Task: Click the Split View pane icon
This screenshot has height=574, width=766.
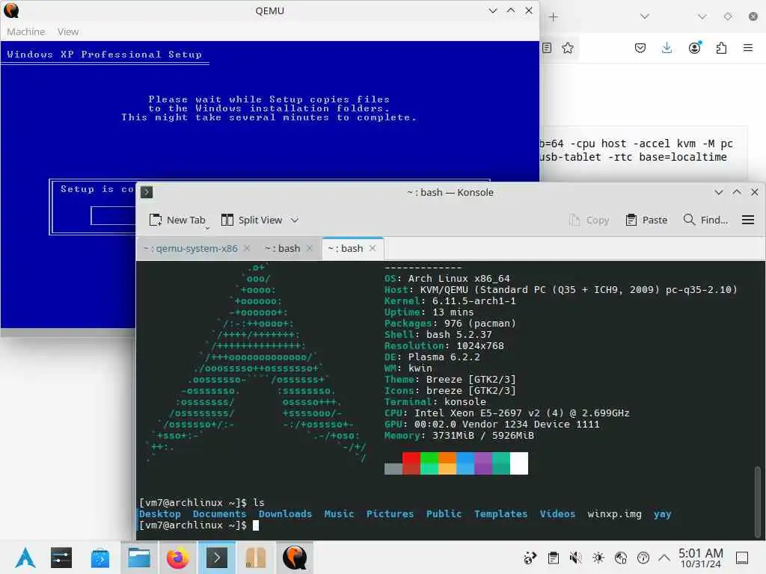Action: point(227,220)
